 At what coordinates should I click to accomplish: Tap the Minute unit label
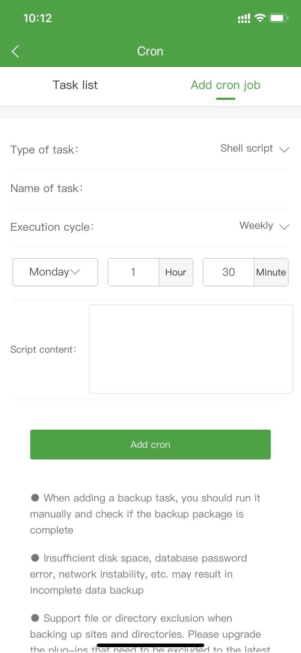[271, 272]
